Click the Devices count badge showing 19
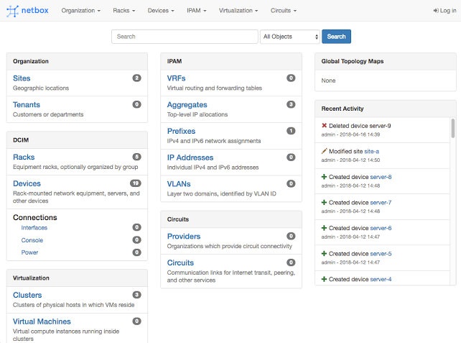 [136, 183]
